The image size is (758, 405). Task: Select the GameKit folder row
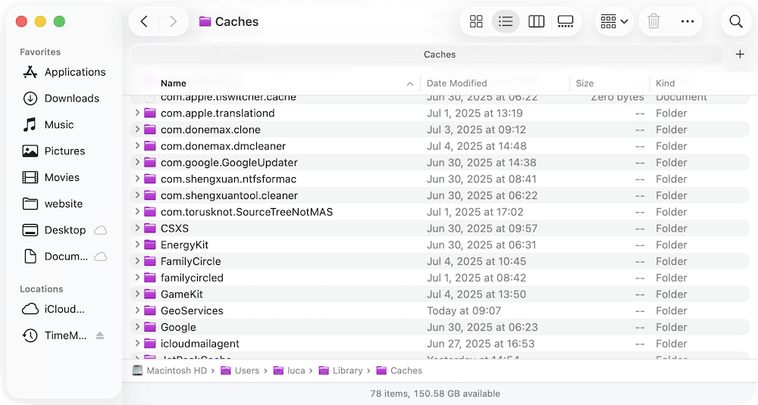[x=440, y=294]
